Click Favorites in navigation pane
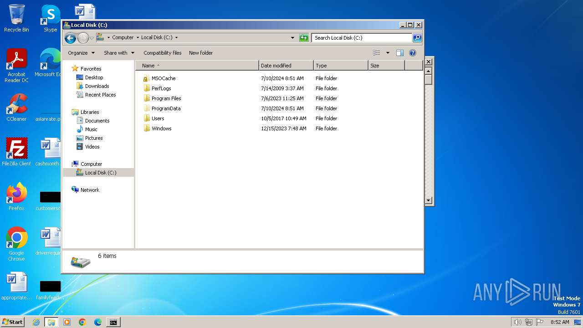 [91, 69]
